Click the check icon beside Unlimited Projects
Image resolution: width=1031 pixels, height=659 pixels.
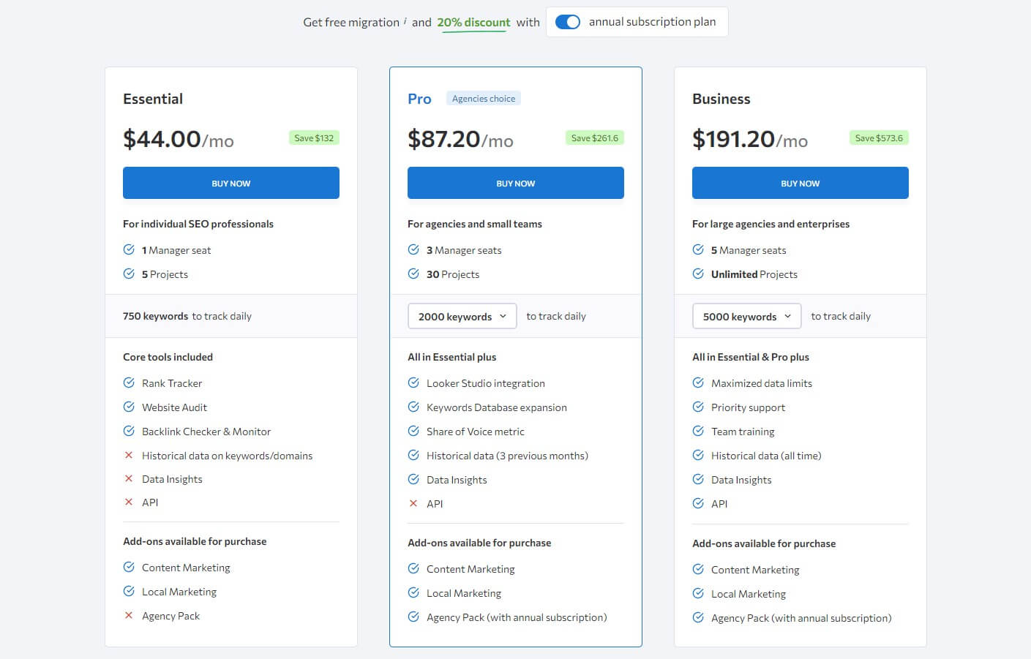point(698,274)
